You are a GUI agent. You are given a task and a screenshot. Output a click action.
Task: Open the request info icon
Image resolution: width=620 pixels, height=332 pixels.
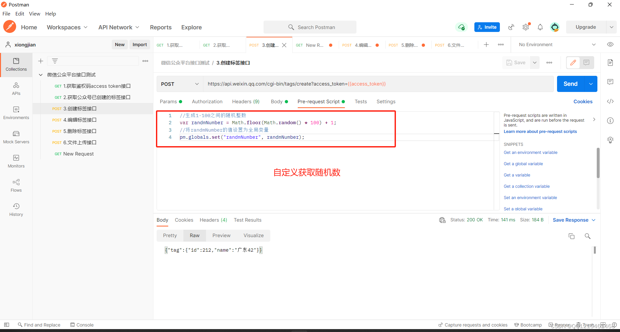coord(610,121)
